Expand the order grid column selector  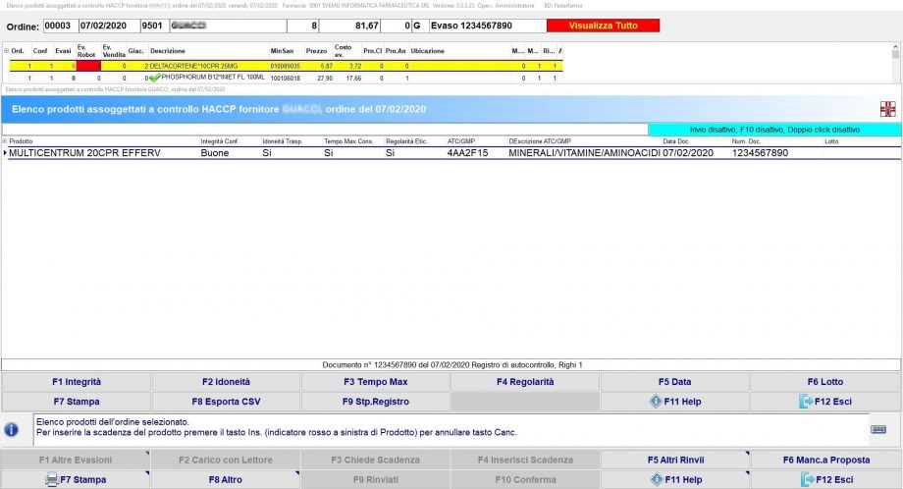click(x=6, y=51)
